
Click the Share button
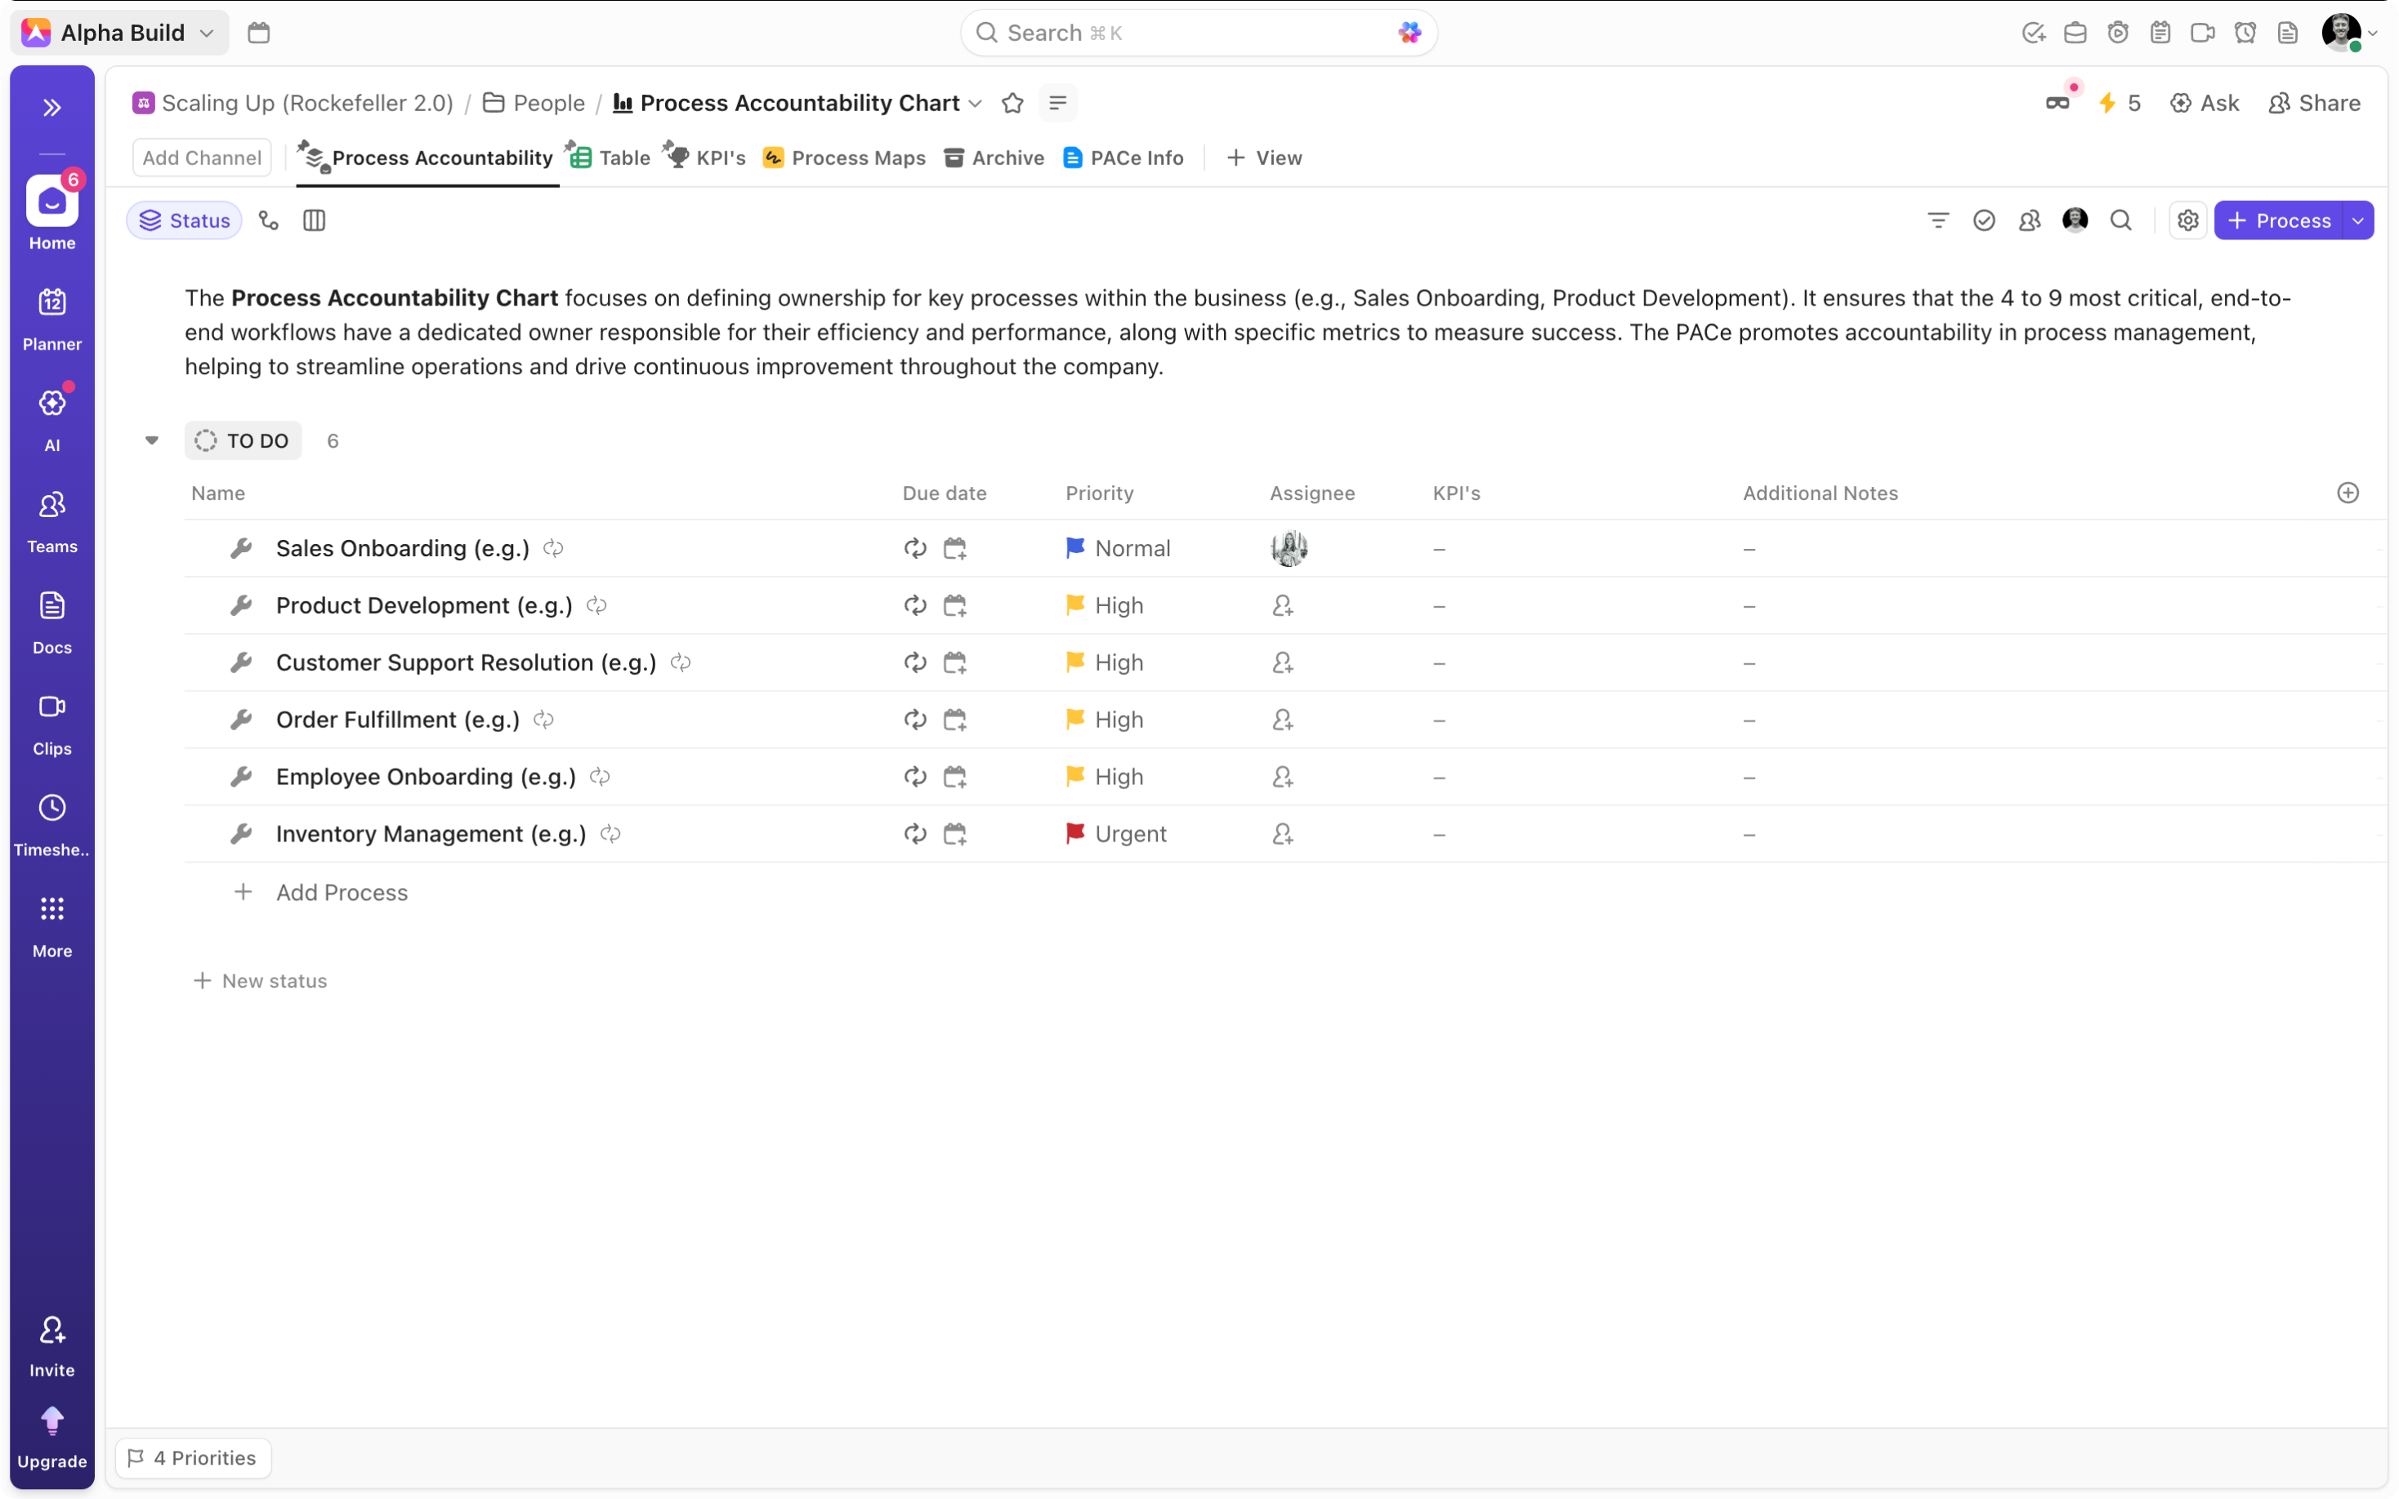[x=2315, y=103]
